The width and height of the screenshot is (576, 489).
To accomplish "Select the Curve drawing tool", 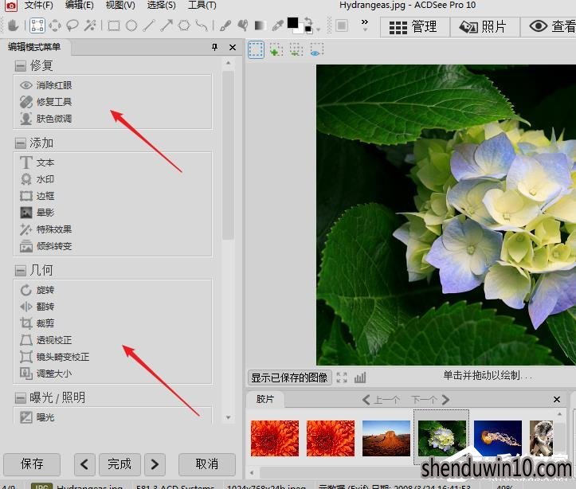I will tap(202, 25).
